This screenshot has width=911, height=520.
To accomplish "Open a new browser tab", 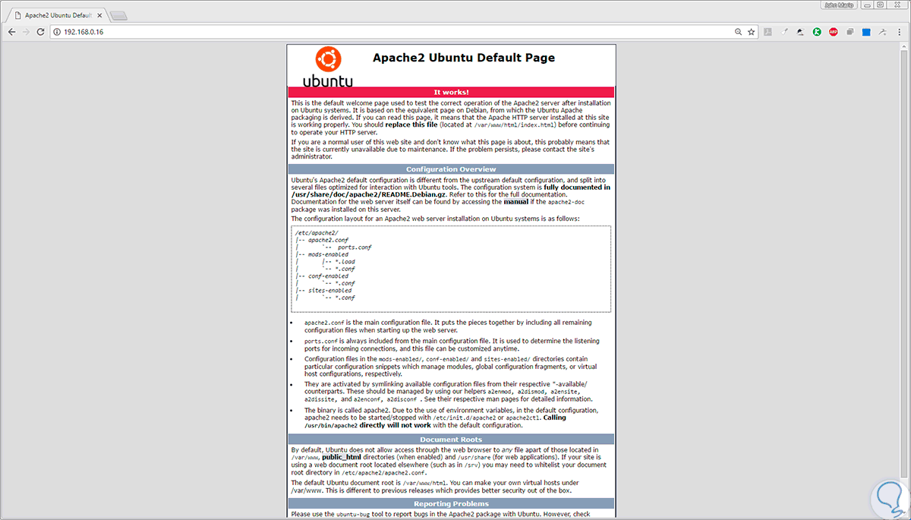I will [x=118, y=15].
